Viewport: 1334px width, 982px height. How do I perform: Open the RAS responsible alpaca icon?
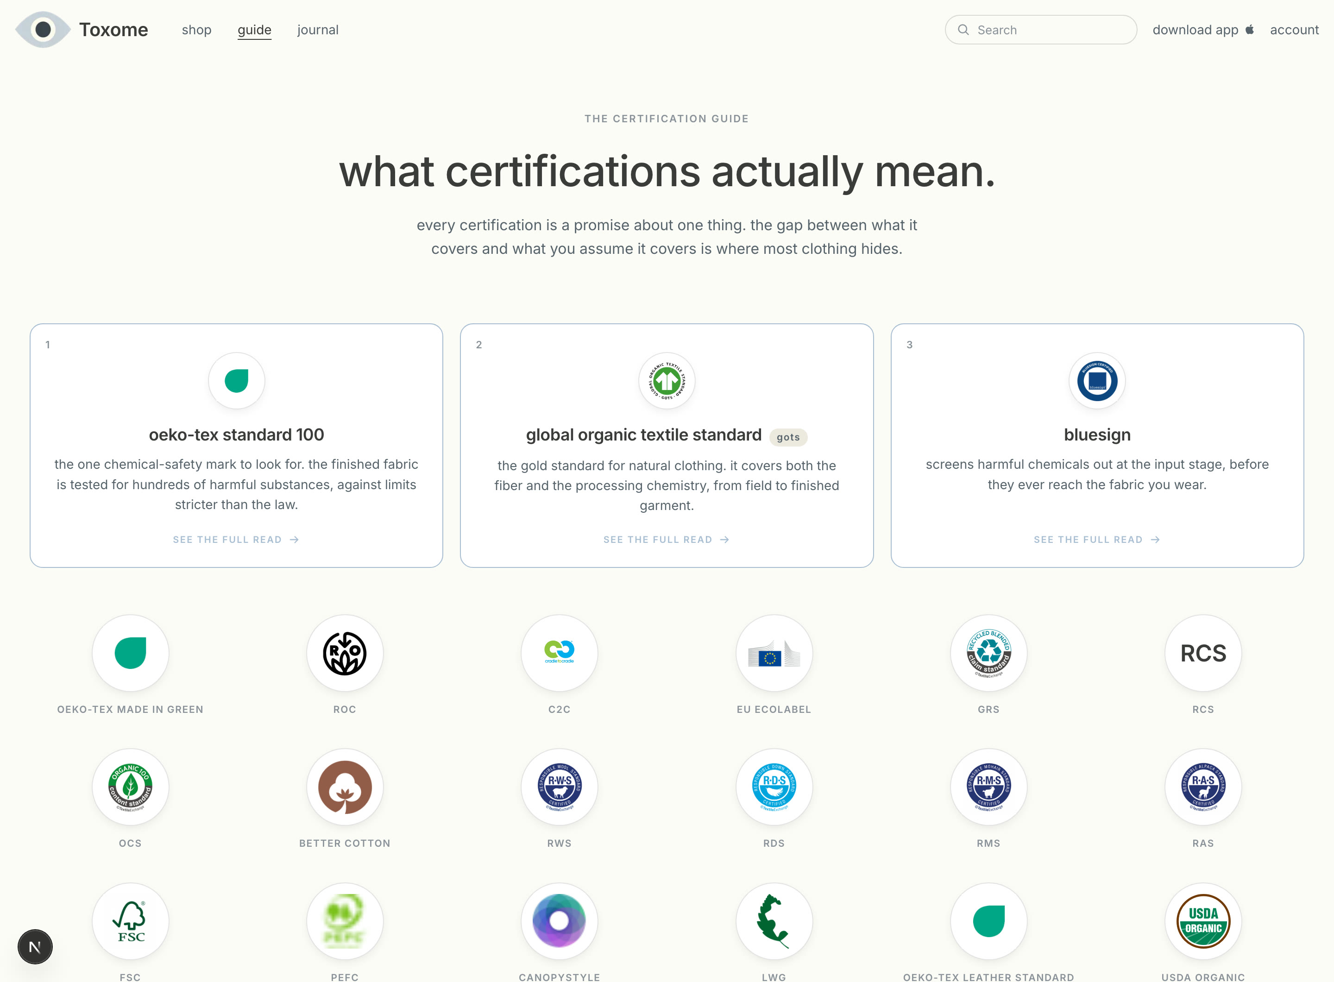1203,787
